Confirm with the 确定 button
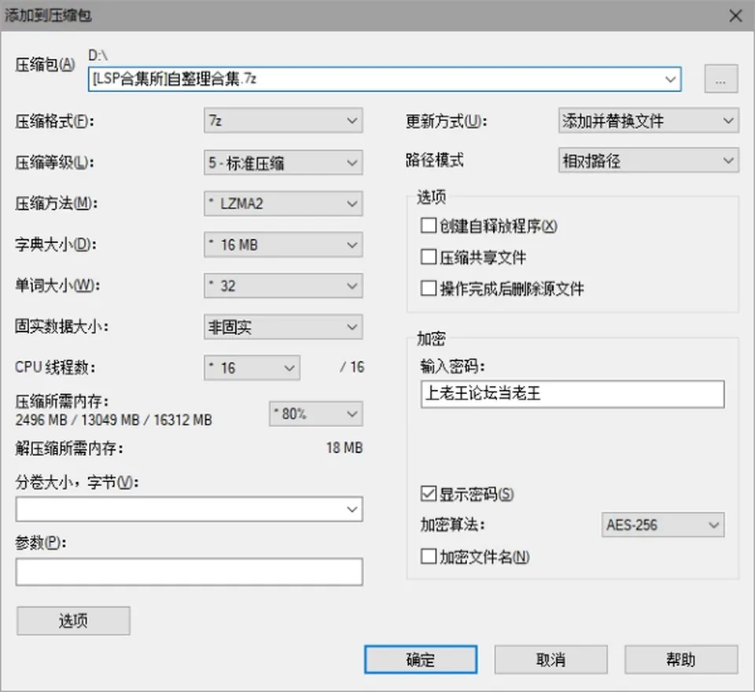 tap(421, 659)
